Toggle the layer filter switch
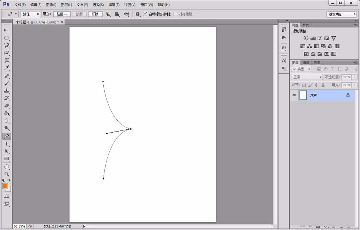The height and width of the screenshot is (230, 360). (356, 69)
